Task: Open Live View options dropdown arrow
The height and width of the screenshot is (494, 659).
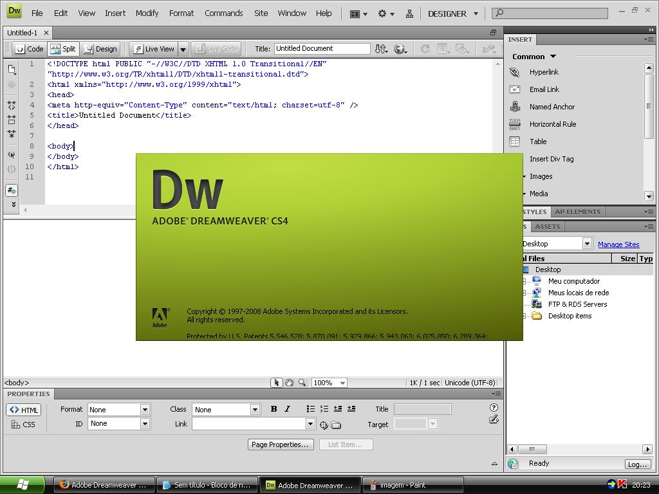Action: [183, 49]
